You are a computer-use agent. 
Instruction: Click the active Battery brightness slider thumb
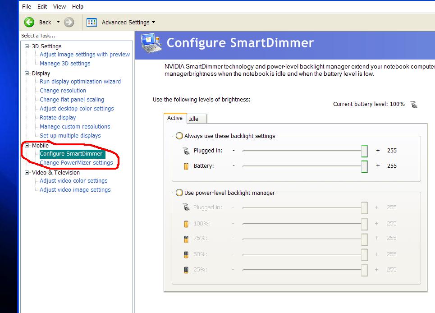364,166
